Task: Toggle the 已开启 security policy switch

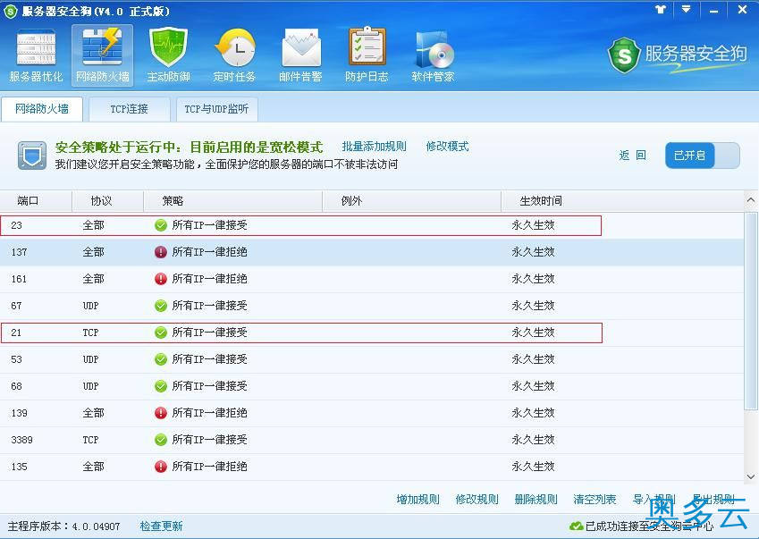Action: click(x=702, y=156)
